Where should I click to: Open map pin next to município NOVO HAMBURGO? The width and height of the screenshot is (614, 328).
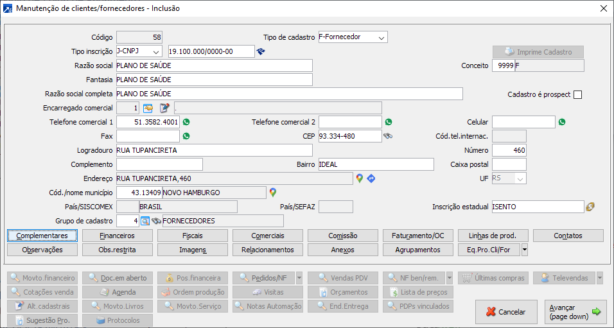coord(273,193)
